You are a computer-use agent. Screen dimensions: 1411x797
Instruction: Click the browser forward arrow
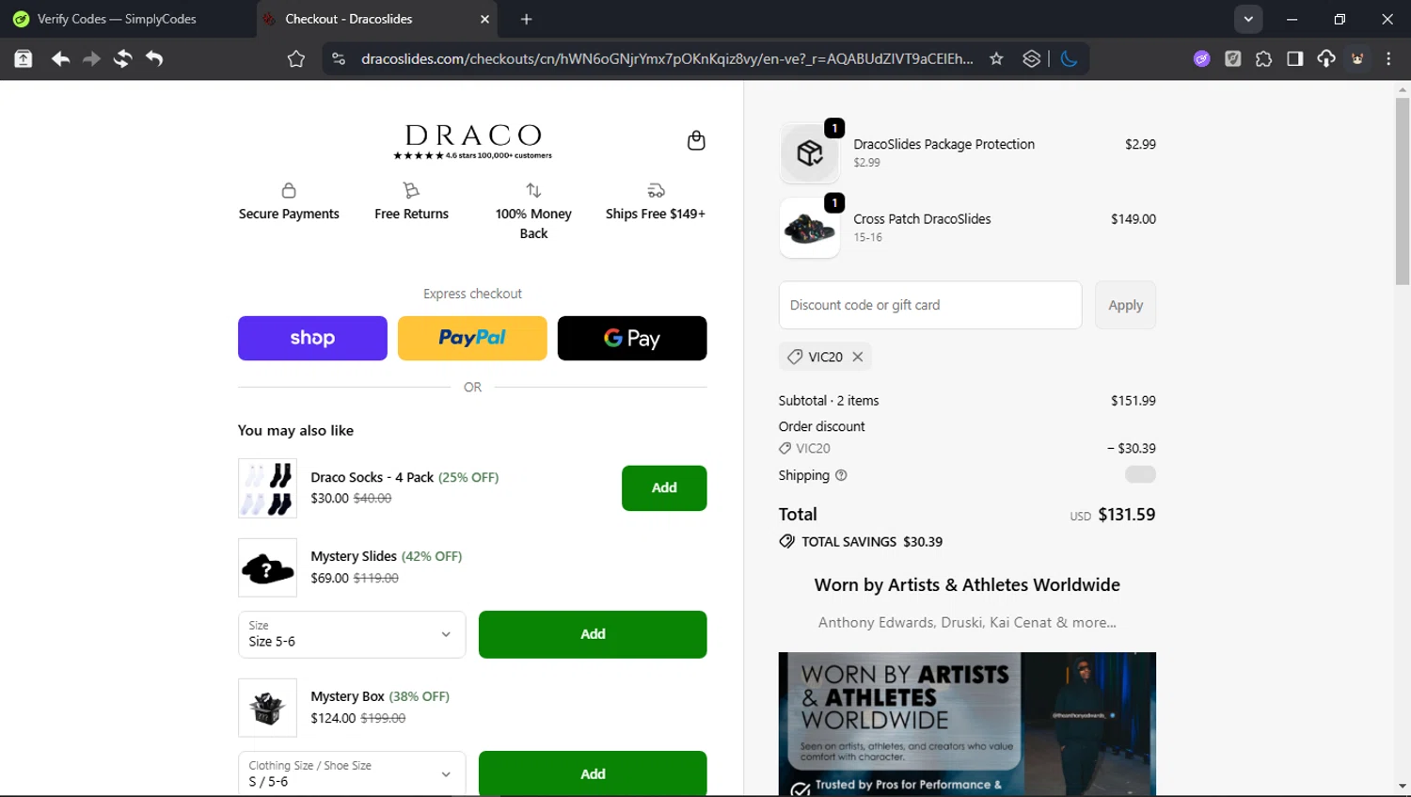pyautogui.click(x=91, y=58)
